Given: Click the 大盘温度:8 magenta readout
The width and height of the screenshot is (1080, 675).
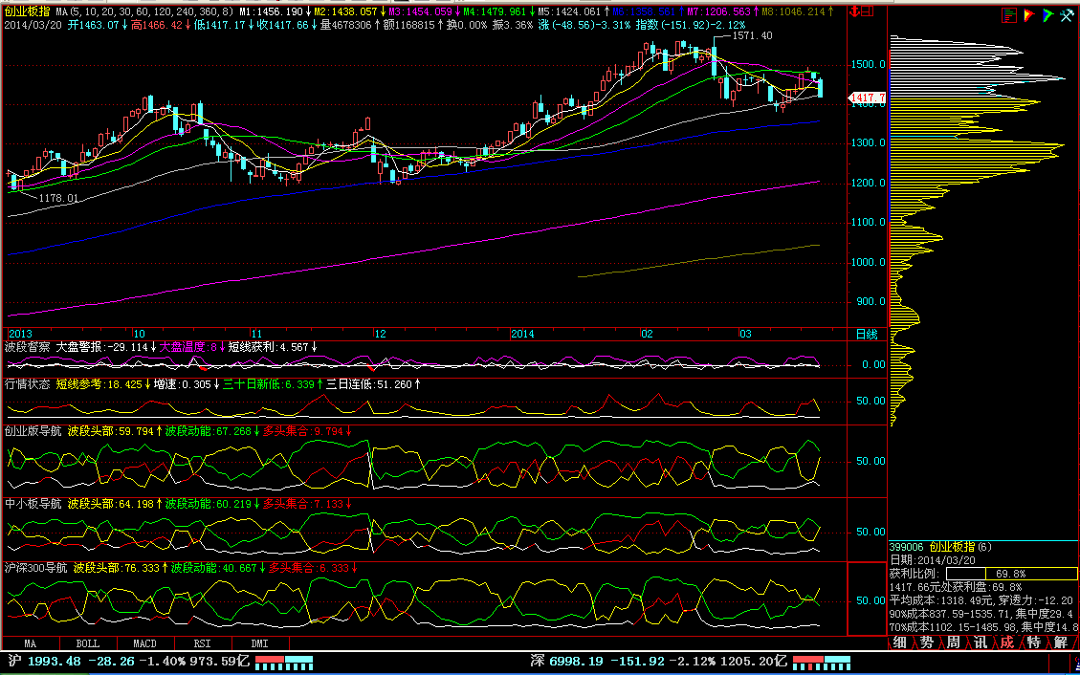Looking at the screenshot, I should pyautogui.click(x=188, y=347).
